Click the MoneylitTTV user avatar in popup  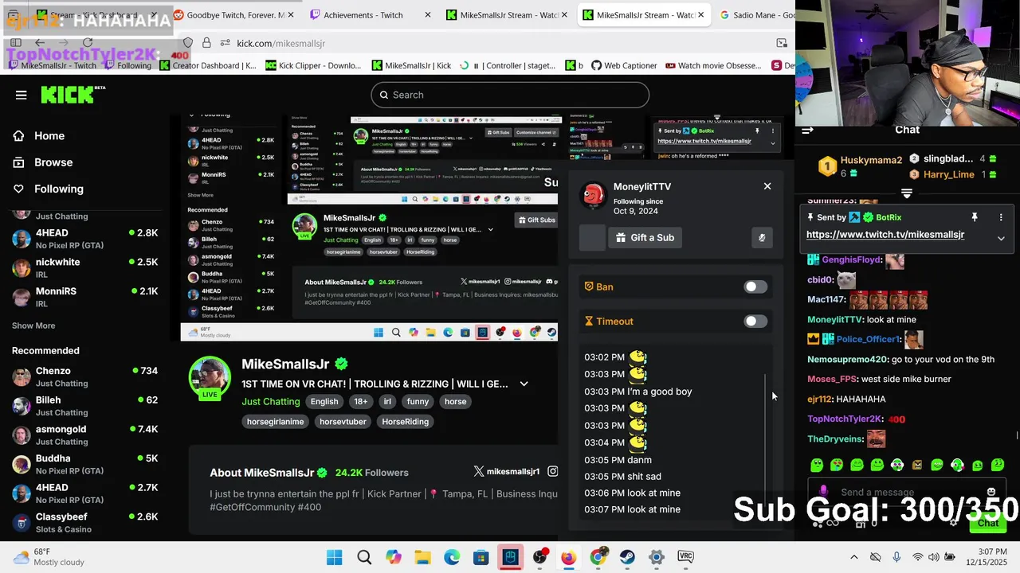tap(593, 195)
